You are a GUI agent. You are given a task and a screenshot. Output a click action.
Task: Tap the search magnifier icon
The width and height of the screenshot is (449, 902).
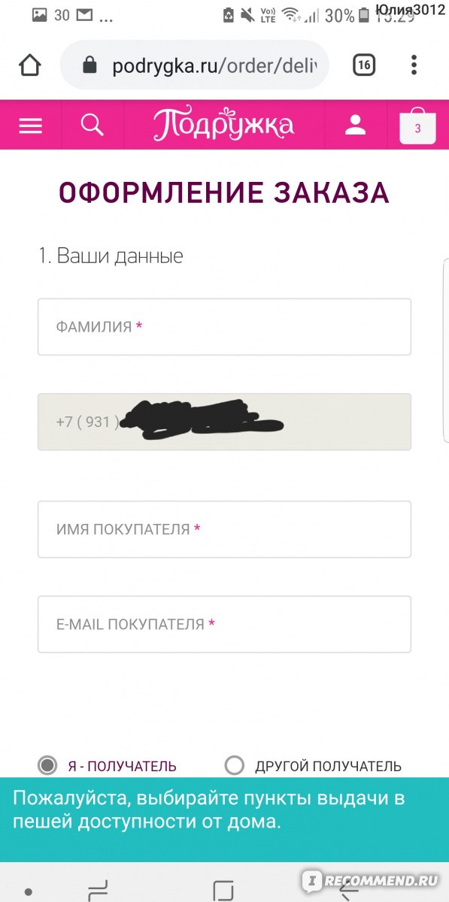coord(92,125)
